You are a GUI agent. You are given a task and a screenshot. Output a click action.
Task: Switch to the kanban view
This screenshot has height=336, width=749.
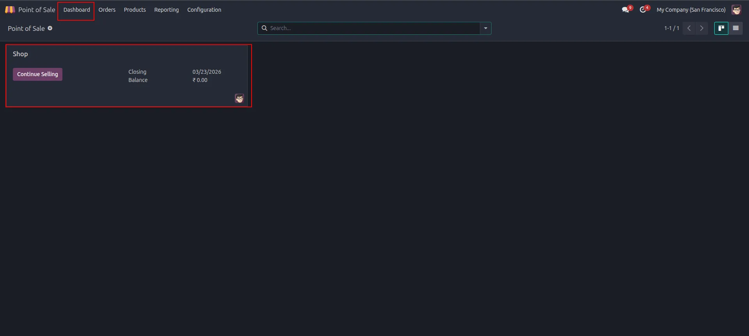point(721,28)
